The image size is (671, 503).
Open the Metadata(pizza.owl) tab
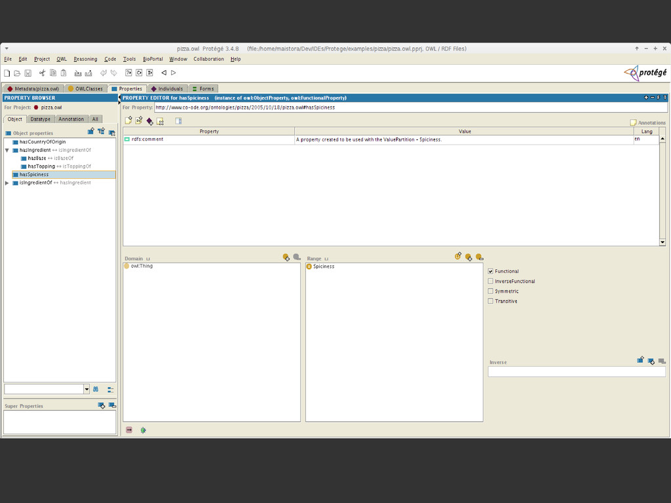coord(33,88)
